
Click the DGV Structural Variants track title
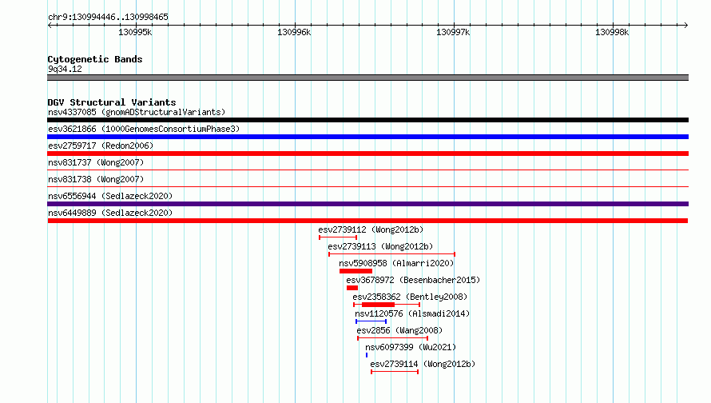click(x=112, y=102)
